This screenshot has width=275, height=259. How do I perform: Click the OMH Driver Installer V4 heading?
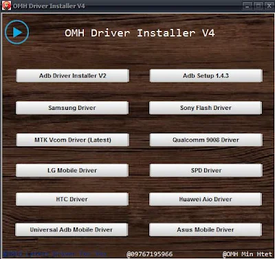coord(140,33)
